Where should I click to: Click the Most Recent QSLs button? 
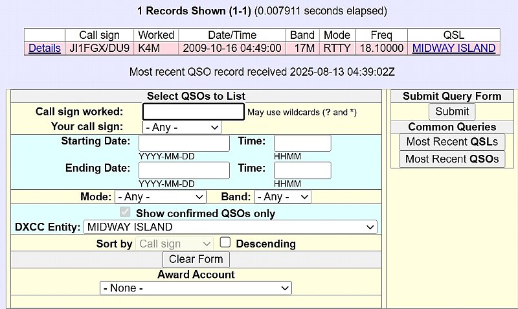tap(452, 142)
